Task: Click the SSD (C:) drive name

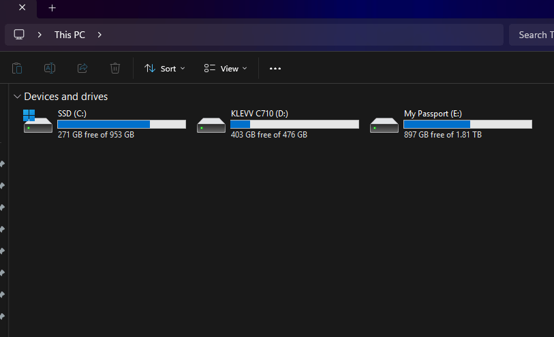Action: click(x=72, y=114)
